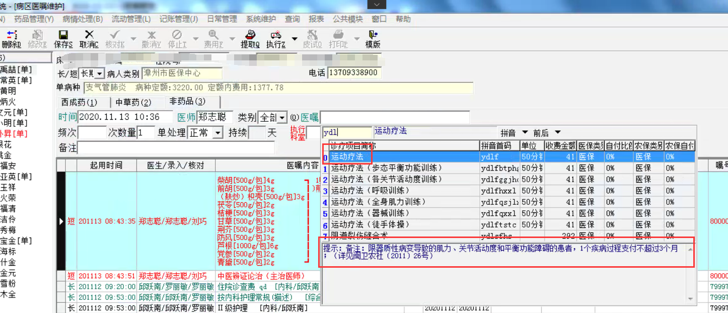The height and width of the screenshot is (313, 728).
Task: Click the 删除D delete toolbar icon
Action: click(11, 38)
